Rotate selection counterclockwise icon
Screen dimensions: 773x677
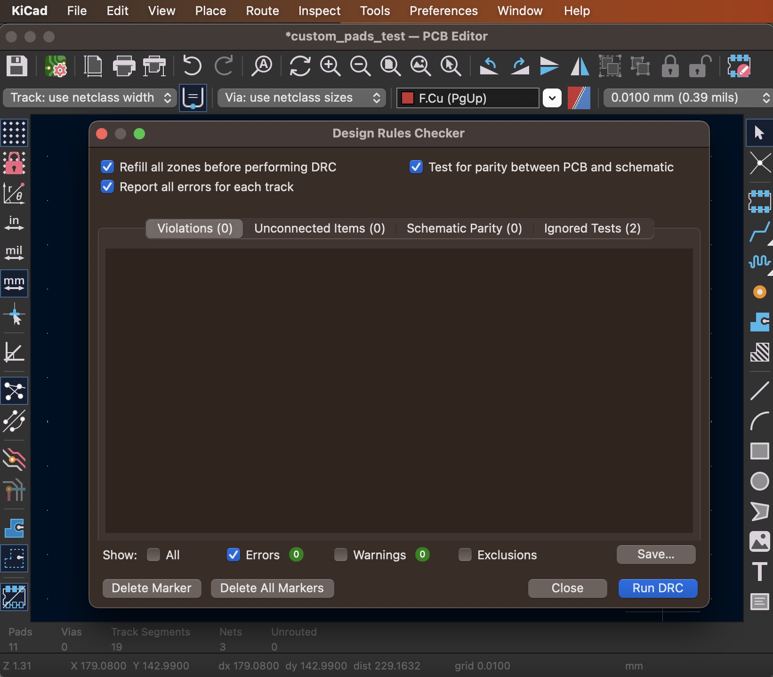(489, 66)
